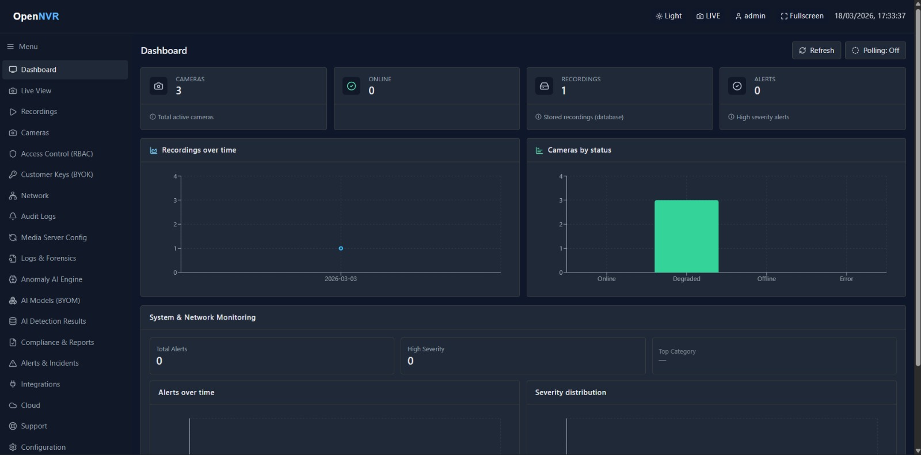Image resolution: width=921 pixels, height=455 pixels.
Task: Click the Recordings play icon in sidebar
Action: pyautogui.click(x=13, y=112)
